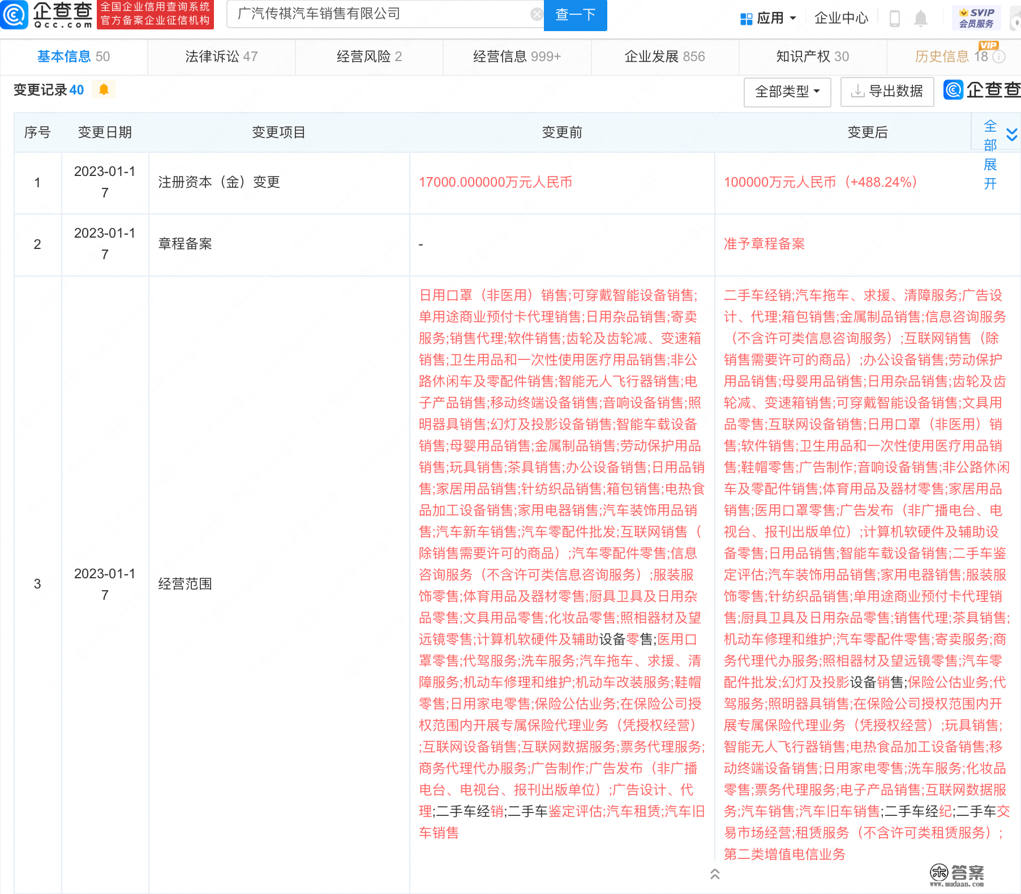Screen dimensions: 1021x894
Task: Click the red 全国企业信用查询系统 banner
Action: click(x=155, y=14)
